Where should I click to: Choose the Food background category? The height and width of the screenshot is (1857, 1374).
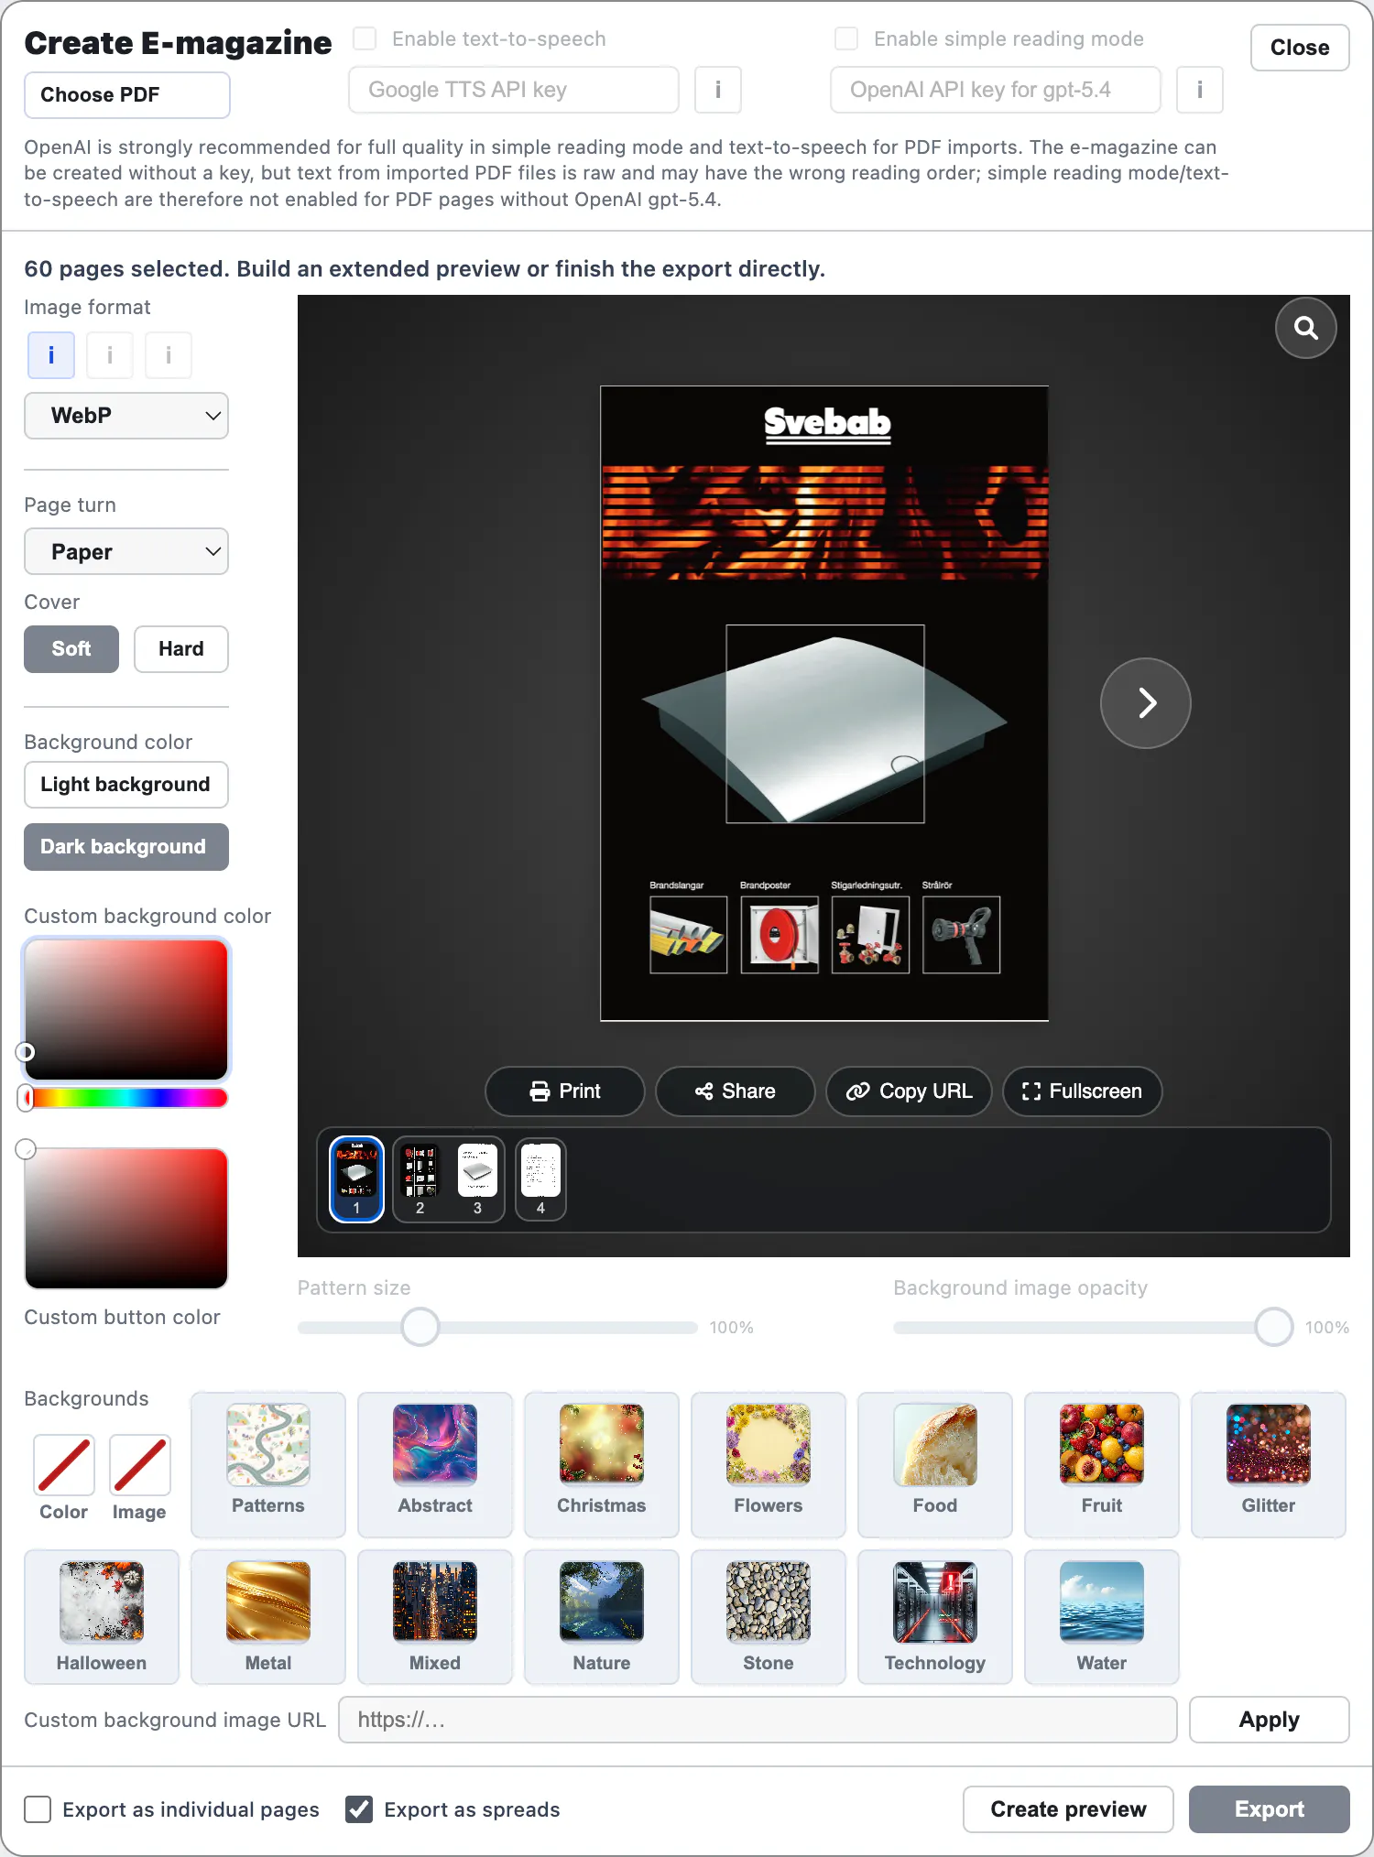click(x=935, y=1464)
